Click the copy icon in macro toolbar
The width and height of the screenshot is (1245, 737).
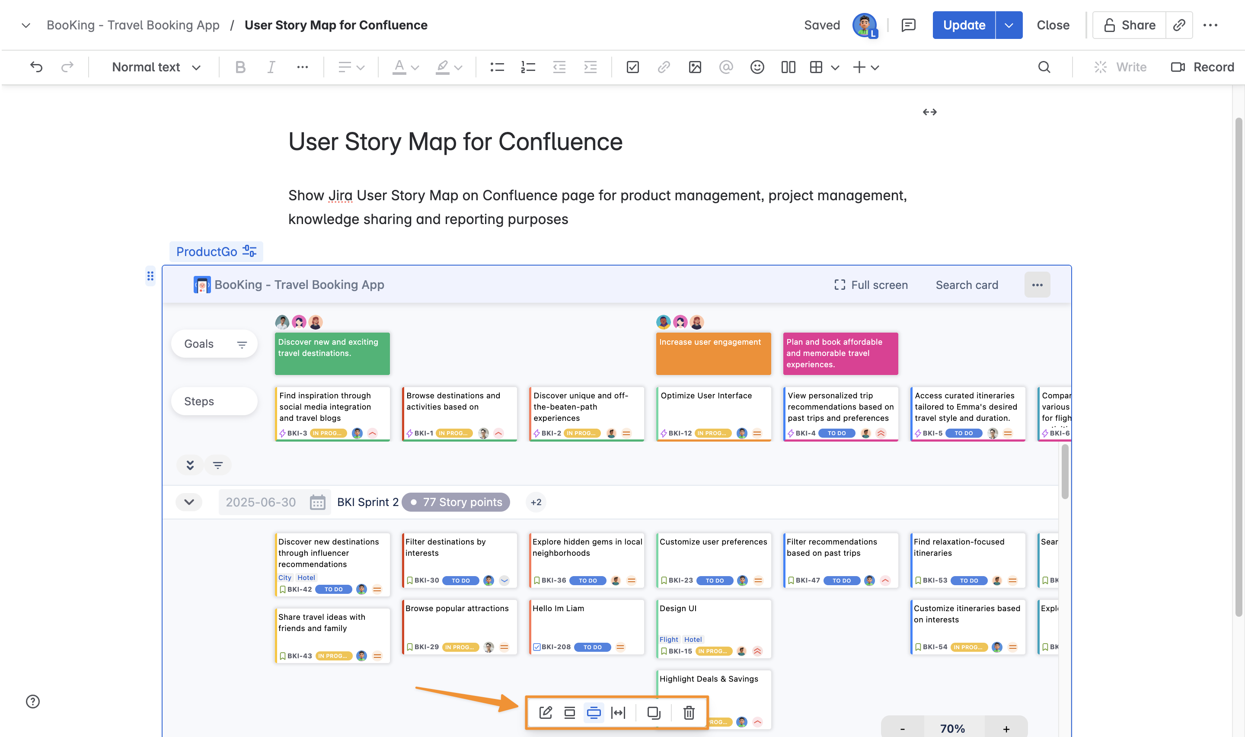[654, 713]
